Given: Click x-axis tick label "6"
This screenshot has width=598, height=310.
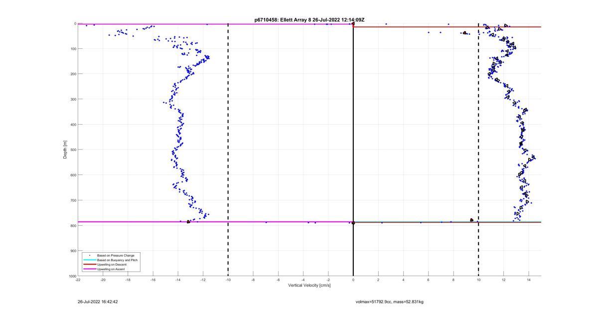Looking at the screenshot, I should click(x=428, y=280).
